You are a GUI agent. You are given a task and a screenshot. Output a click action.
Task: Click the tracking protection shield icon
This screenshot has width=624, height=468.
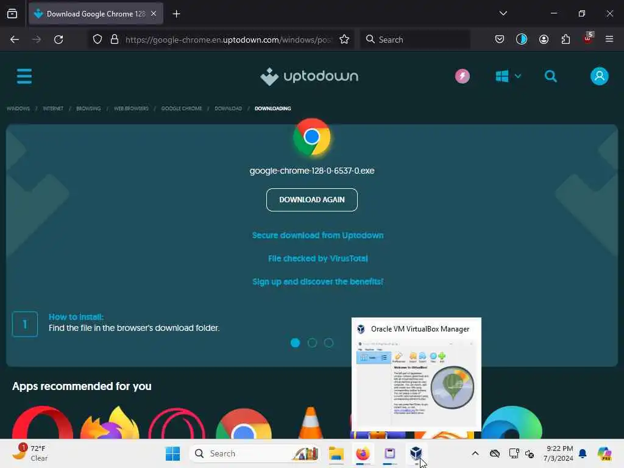click(x=97, y=40)
